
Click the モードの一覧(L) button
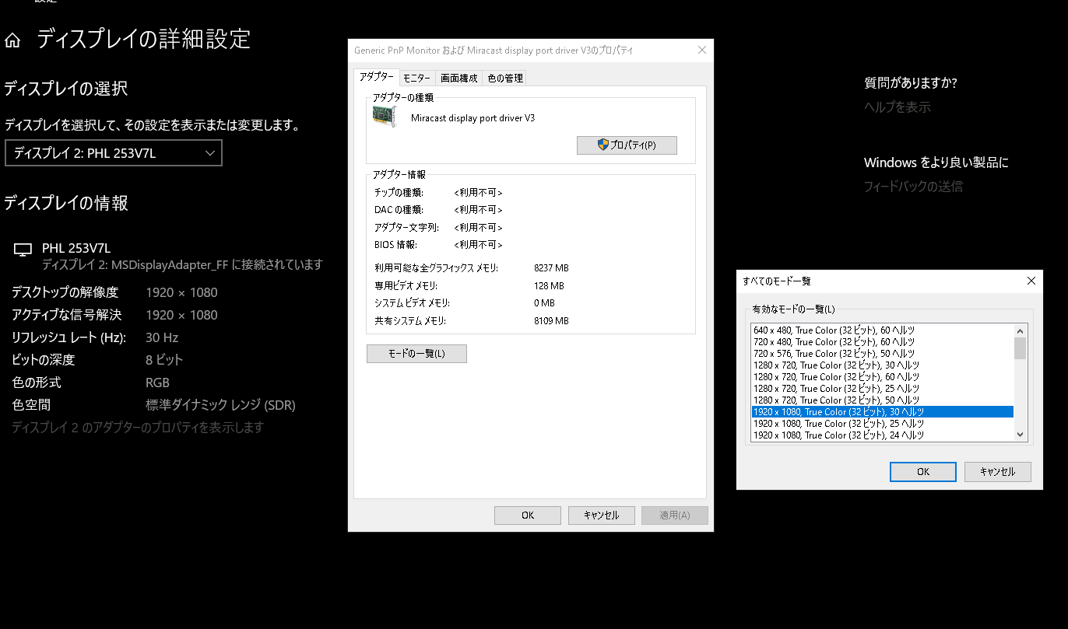click(x=416, y=354)
